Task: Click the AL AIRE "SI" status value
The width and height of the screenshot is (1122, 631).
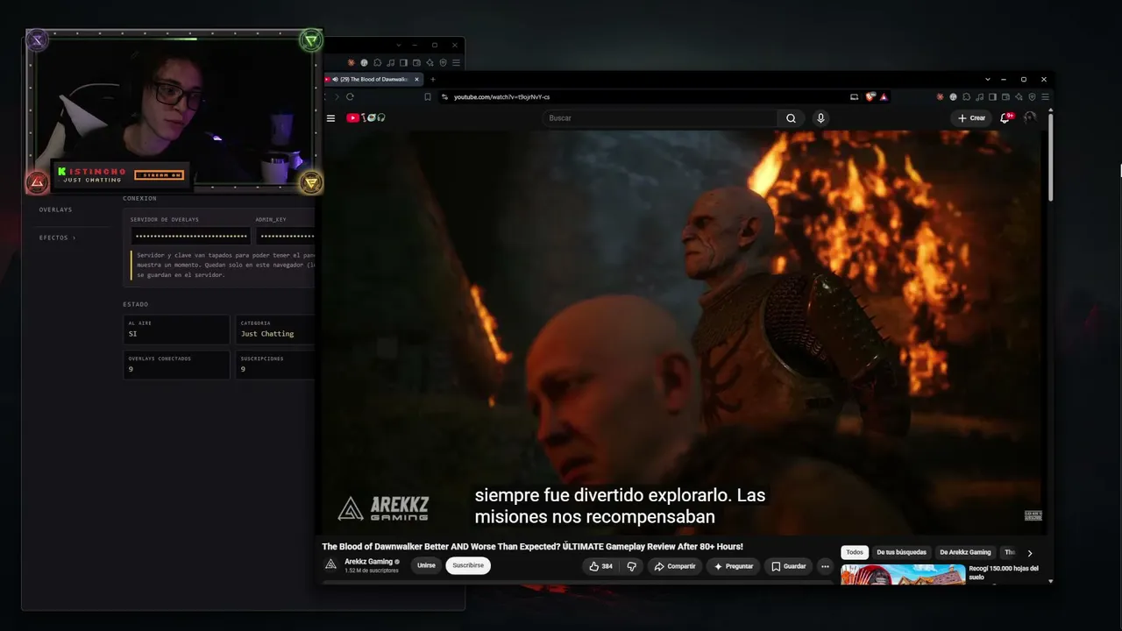Action: pos(133,334)
